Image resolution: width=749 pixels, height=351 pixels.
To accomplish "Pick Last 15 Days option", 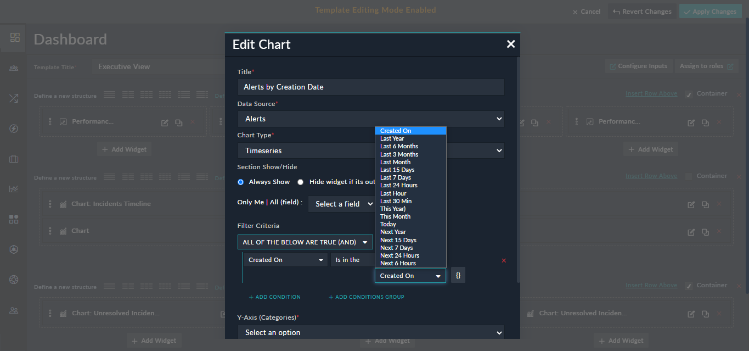I will 410,170.
